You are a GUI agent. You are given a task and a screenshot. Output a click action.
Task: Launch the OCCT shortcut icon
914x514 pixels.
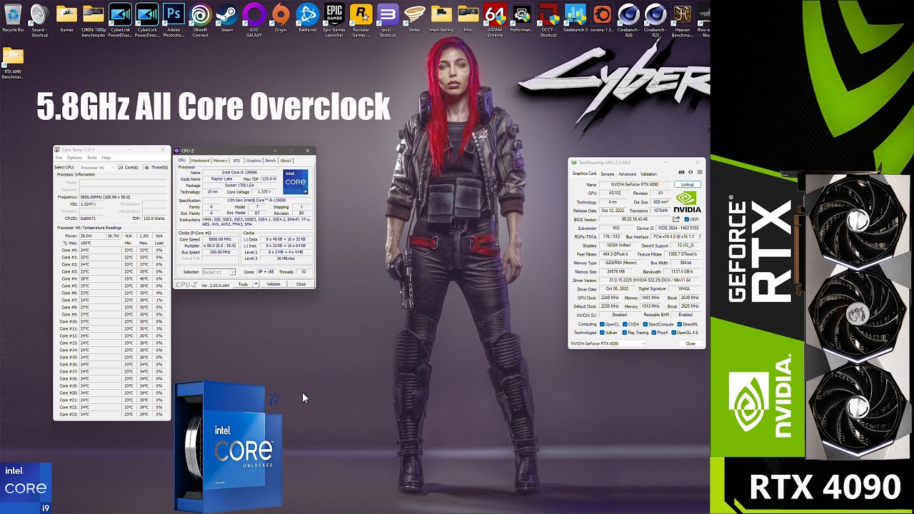548,19
